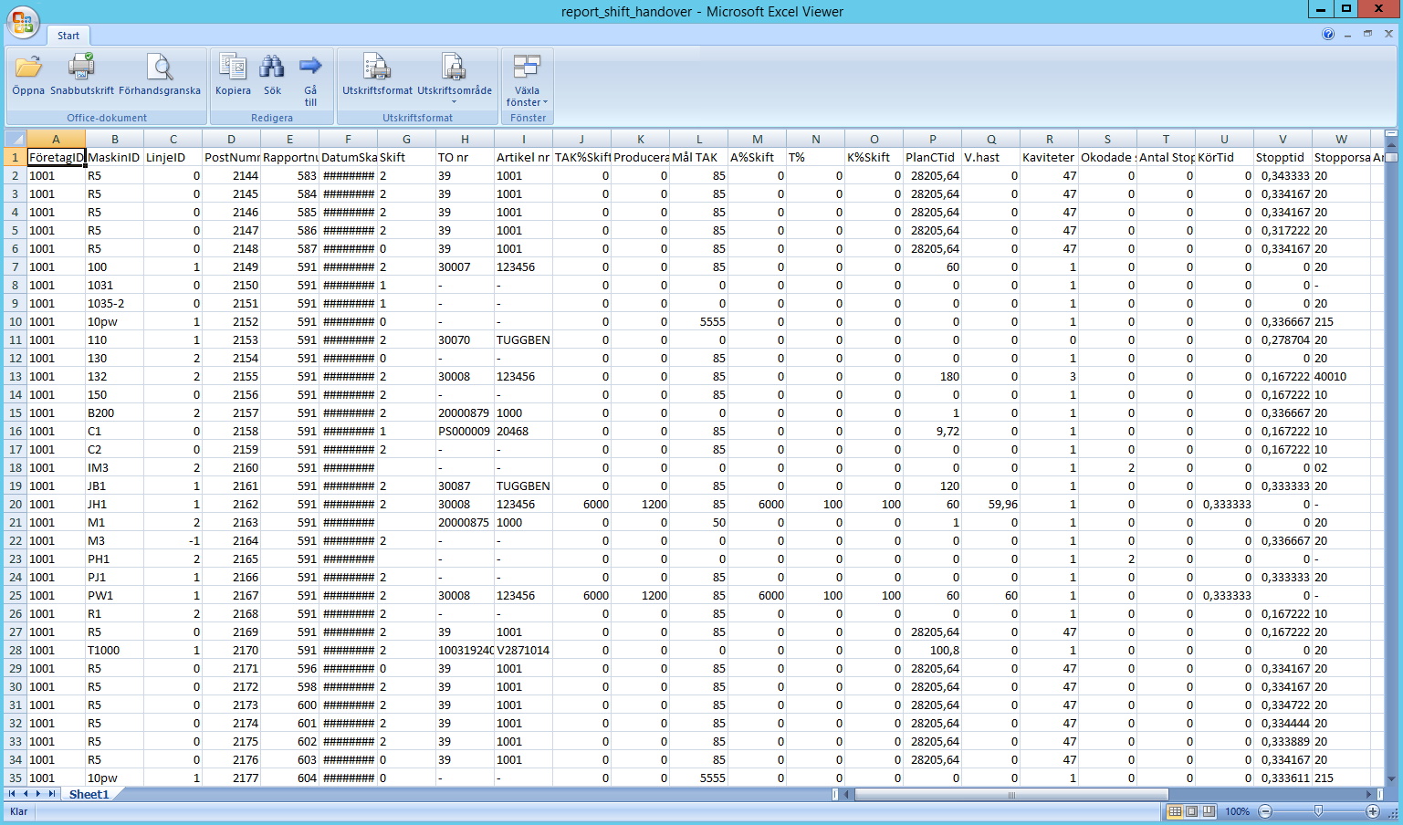Open a file with Öppna
The width and height of the screenshot is (1403, 825).
click(x=28, y=74)
